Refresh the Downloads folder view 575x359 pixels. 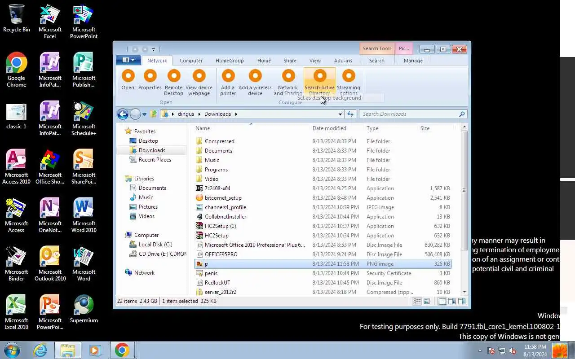[x=350, y=114]
